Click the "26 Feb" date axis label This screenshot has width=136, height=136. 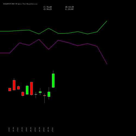(48, 129)
